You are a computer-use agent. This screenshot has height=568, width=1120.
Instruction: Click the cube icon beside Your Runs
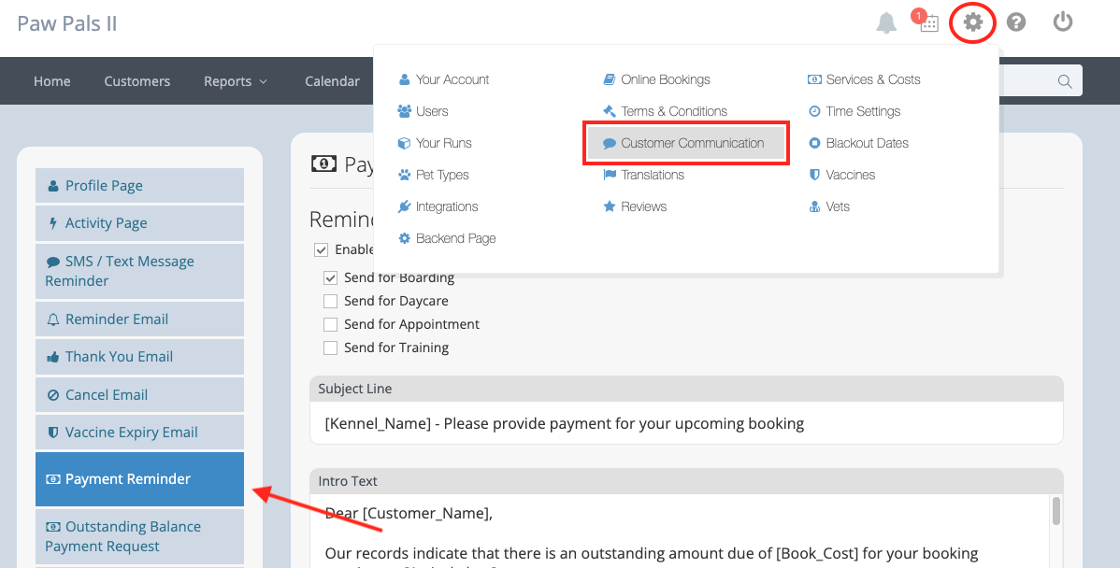click(x=404, y=143)
